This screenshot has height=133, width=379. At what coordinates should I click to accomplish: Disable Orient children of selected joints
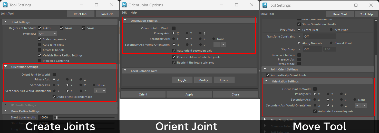(174, 57)
